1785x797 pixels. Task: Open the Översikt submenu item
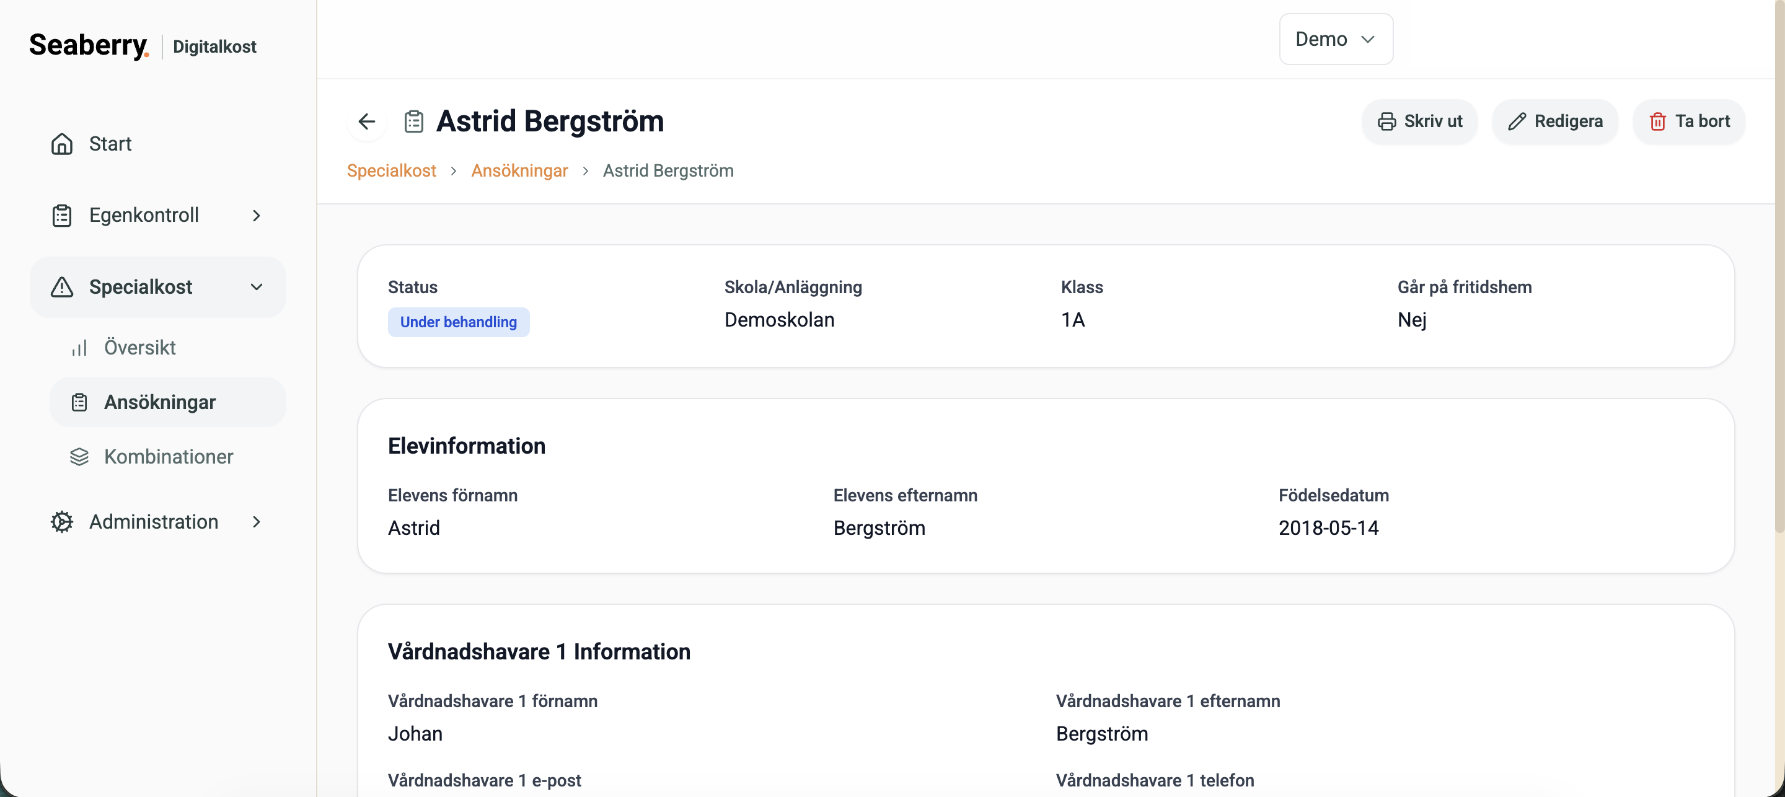168,348
